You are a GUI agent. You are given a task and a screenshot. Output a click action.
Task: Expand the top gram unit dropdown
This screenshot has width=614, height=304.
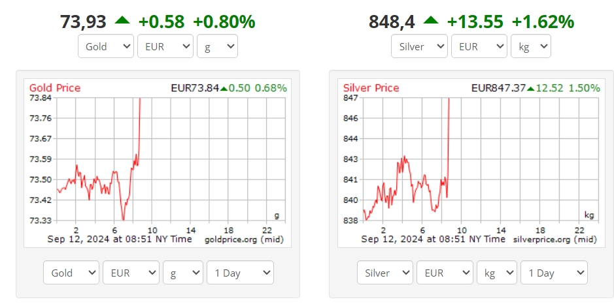(x=217, y=46)
